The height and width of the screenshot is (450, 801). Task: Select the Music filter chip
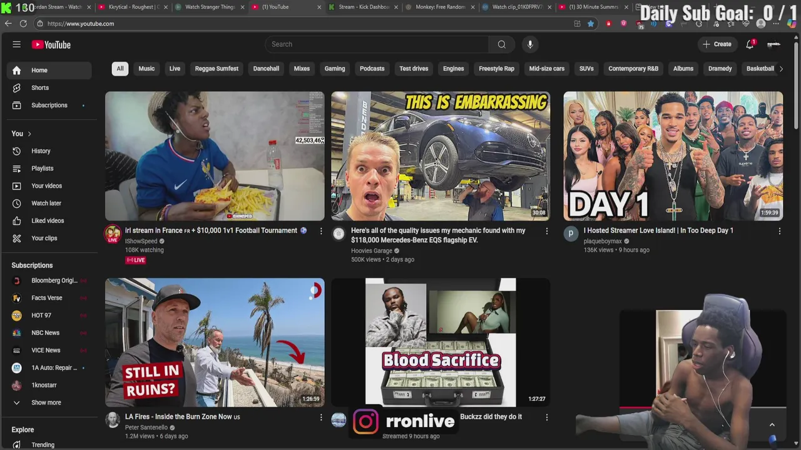coord(146,69)
